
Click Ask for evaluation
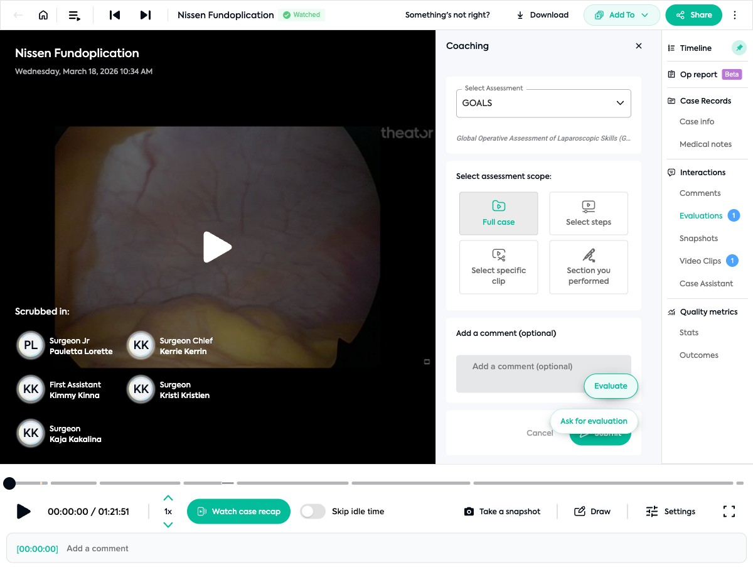[x=594, y=421]
